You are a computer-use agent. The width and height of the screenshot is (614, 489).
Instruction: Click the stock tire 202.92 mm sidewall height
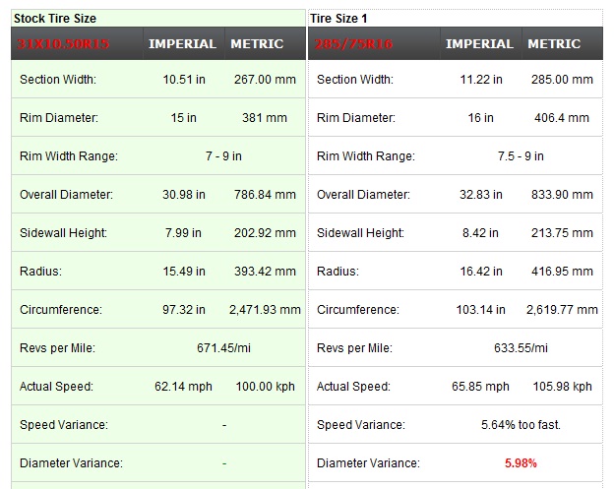(265, 233)
